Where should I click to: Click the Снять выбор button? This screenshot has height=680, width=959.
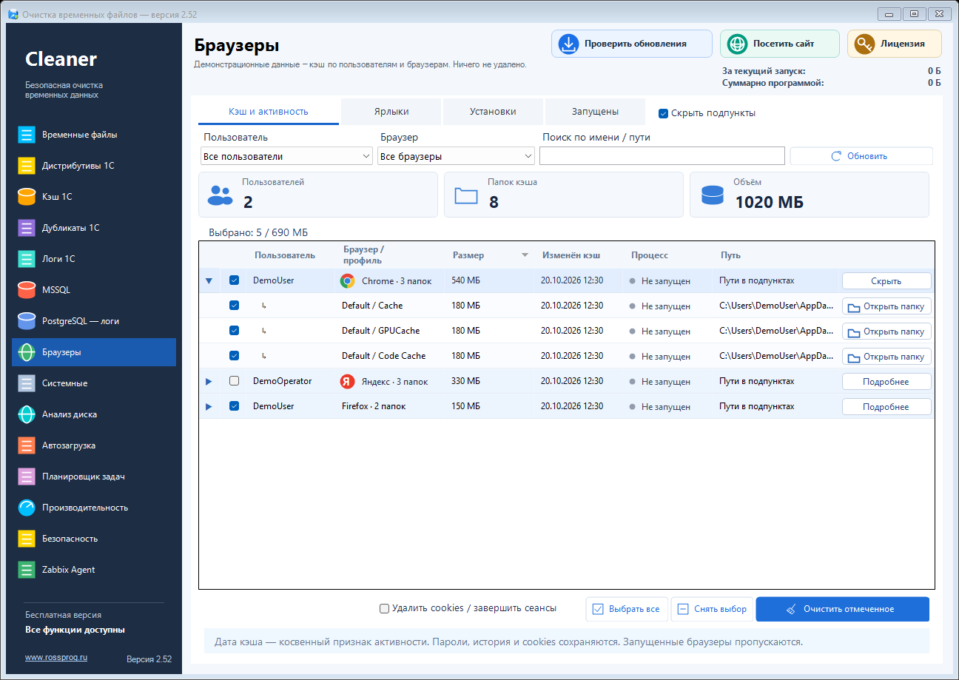[712, 609]
